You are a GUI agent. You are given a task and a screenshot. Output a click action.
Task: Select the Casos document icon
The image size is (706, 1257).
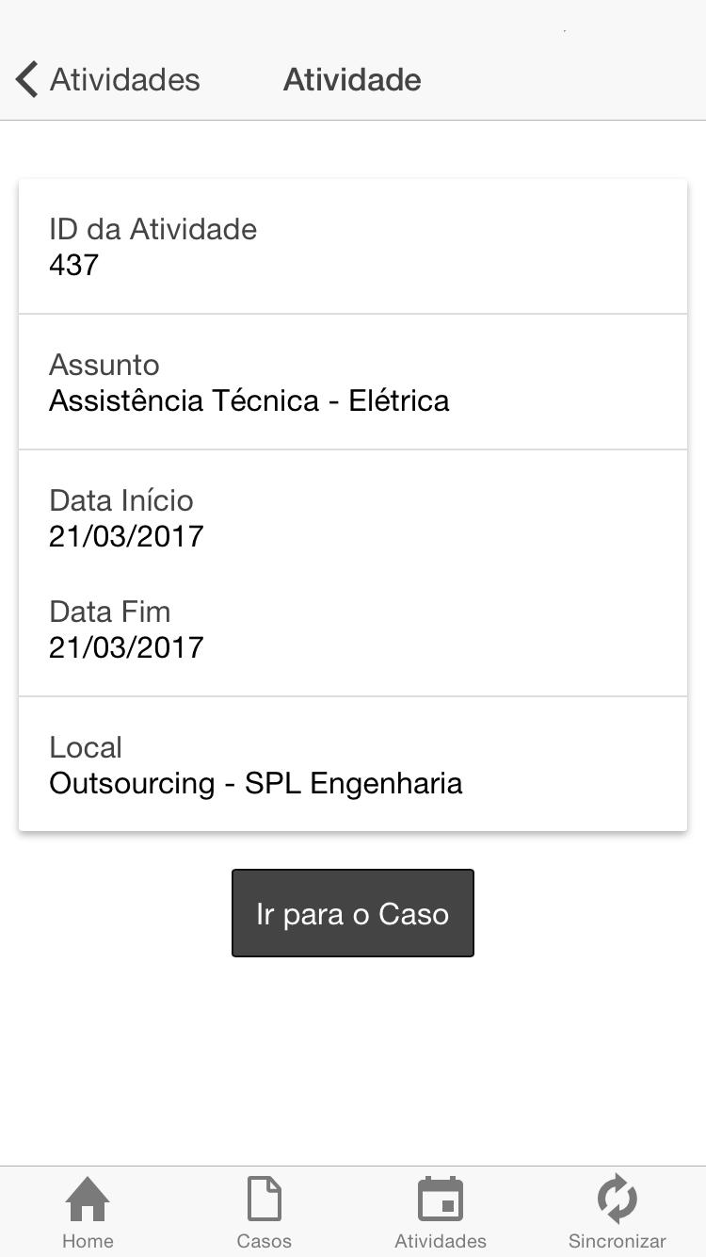coord(264,1199)
